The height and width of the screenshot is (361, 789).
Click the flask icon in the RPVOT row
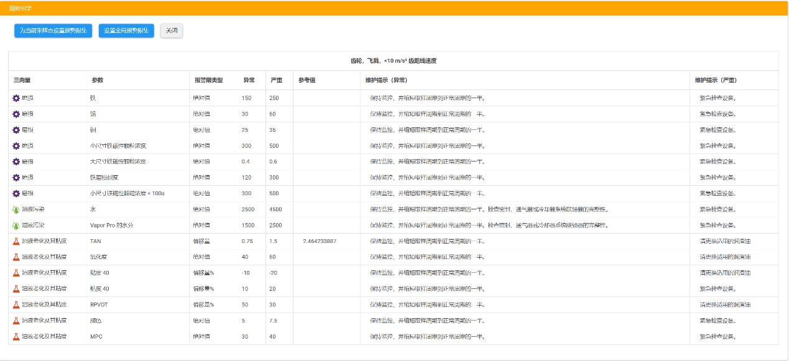coord(16,304)
